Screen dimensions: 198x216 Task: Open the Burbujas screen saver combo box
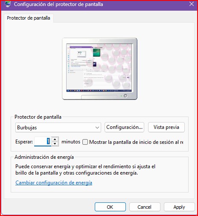coord(58,128)
